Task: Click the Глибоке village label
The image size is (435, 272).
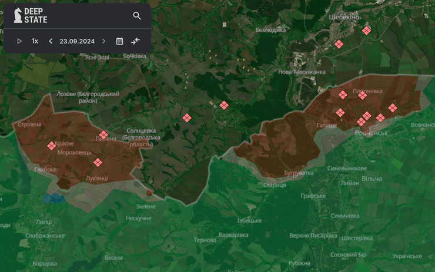Action: [x=45, y=169]
